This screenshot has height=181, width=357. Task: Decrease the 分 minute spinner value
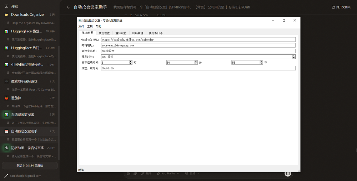(x=196, y=64)
